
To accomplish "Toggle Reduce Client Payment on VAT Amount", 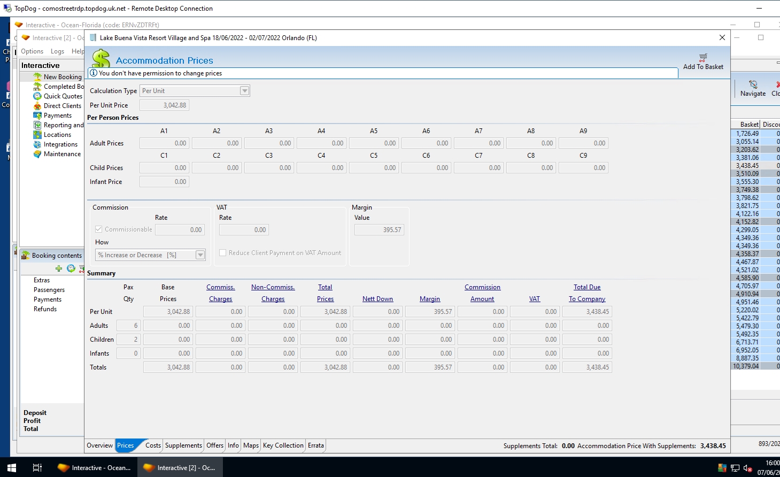I will coord(223,253).
